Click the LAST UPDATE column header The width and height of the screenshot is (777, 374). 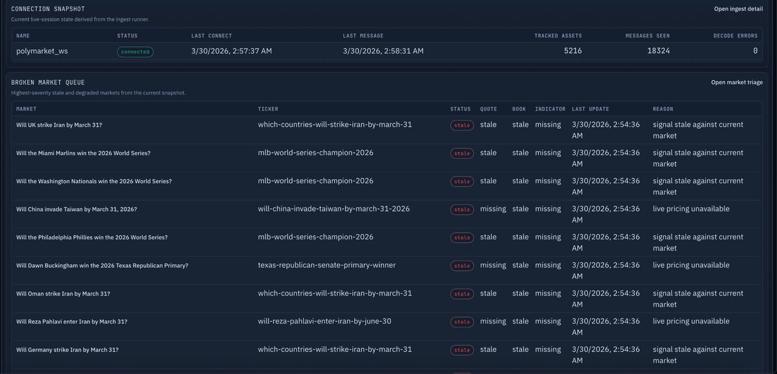[591, 109]
